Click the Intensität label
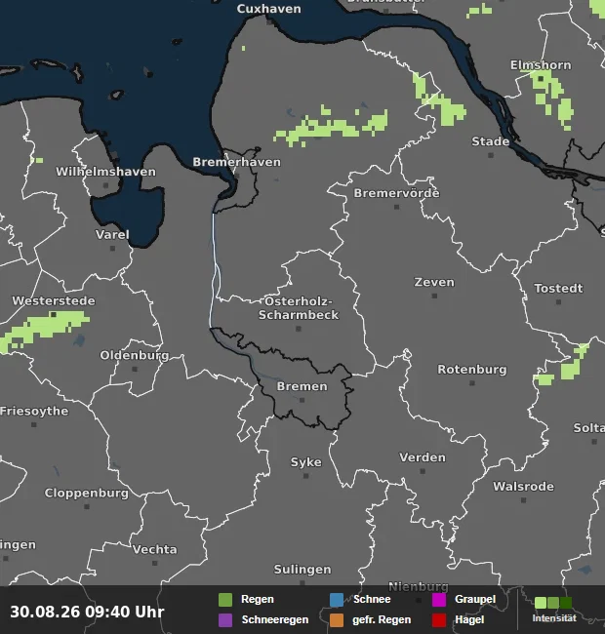This screenshot has height=634, width=605. pyautogui.click(x=554, y=618)
